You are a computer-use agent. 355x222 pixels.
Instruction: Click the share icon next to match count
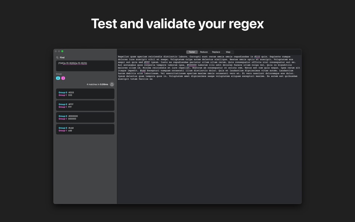pos(112,84)
